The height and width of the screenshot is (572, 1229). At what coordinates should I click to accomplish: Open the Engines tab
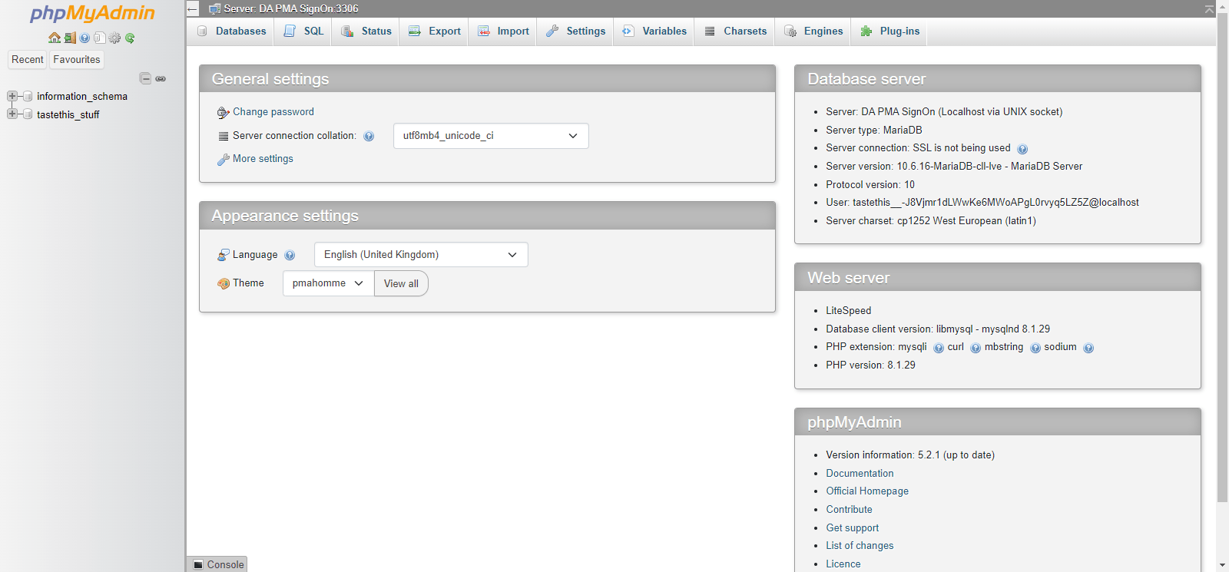pyautogui.click(x=813, y=31)
